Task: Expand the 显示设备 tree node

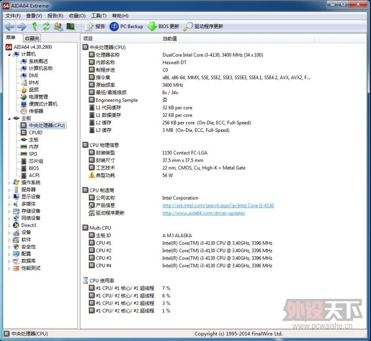Action: tap(9, 197)
